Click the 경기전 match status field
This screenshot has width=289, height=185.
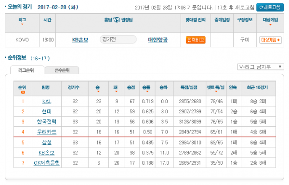point(118,40)
